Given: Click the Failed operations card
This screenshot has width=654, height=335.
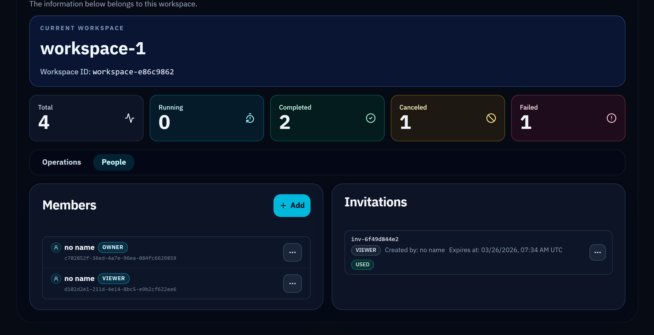Looking at the screenshot, I should pos(568,118).
